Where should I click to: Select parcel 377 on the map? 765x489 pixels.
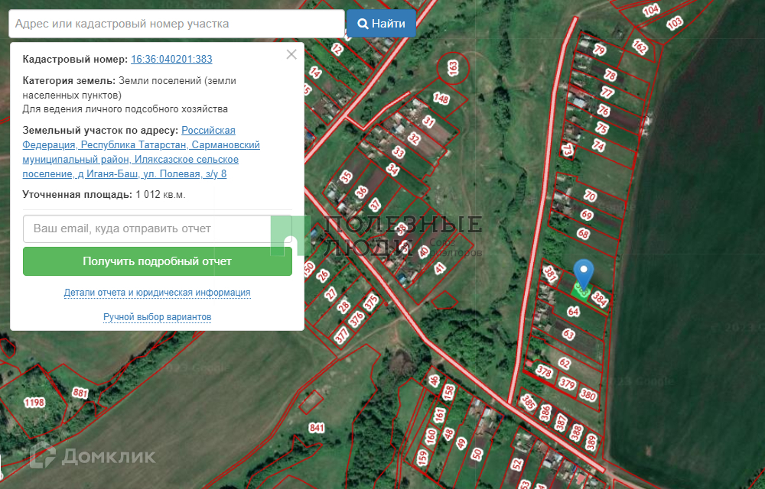pyautogui.click(x=341, y=335)
